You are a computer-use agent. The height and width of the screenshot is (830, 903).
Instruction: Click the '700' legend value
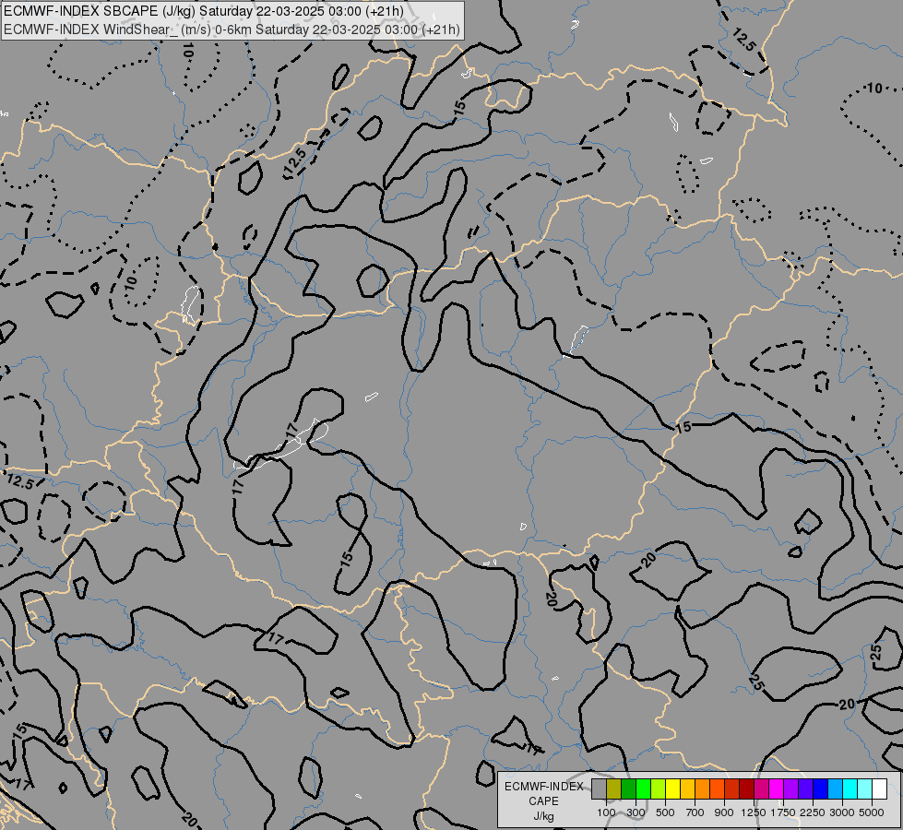695,812
